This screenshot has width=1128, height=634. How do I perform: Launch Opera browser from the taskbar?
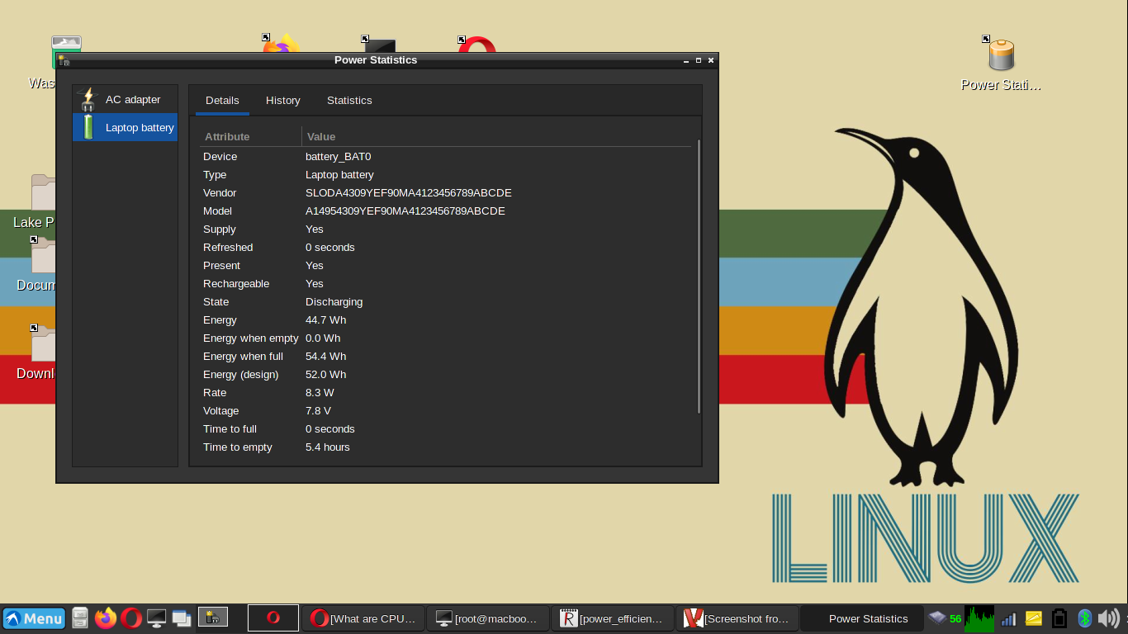131,618
